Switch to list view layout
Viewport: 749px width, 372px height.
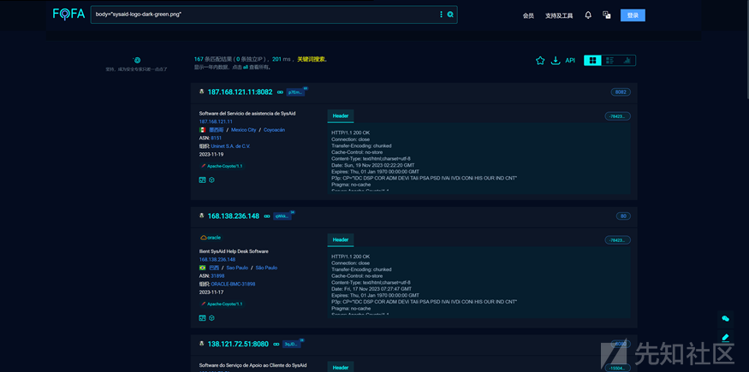point(609,61)
